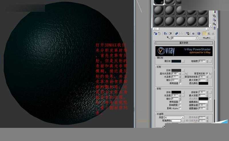The width and height of the screenshot is (229, 141).
Task: Click reflection 退出颜色 black swatch
Action: click(203, 83)
